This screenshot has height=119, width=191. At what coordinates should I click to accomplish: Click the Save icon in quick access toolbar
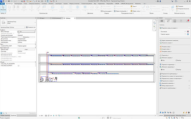9,1
